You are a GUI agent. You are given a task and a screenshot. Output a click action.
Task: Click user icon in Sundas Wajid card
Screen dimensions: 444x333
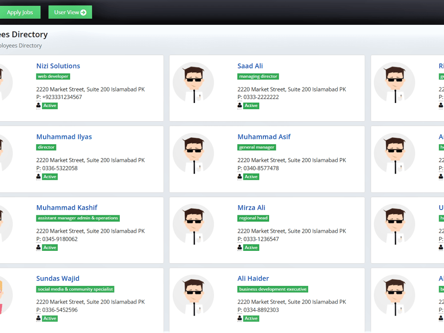39,318
